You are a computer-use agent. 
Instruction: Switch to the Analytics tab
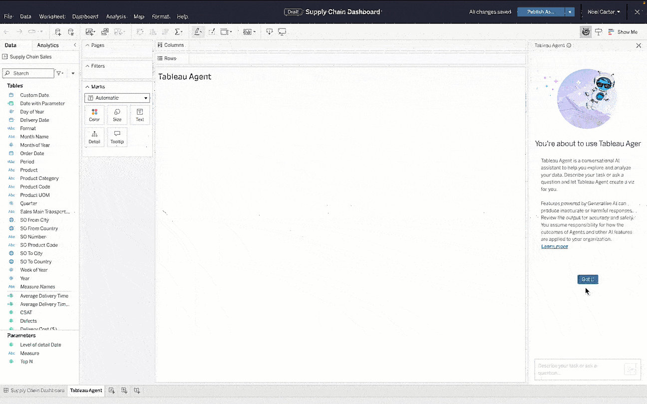click(x=48, y=45)
